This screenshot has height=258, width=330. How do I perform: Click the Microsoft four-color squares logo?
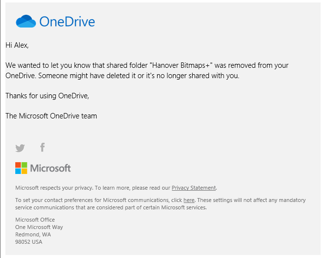click(21, 168)
